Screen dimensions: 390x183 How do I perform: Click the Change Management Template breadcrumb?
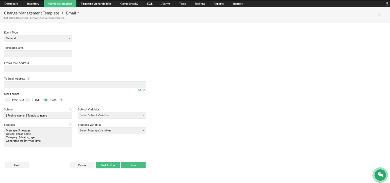pos(31,13)
